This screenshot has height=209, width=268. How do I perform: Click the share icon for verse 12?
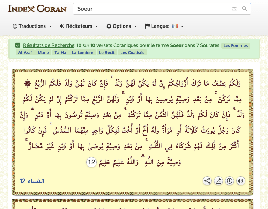[x=207, y=181]
